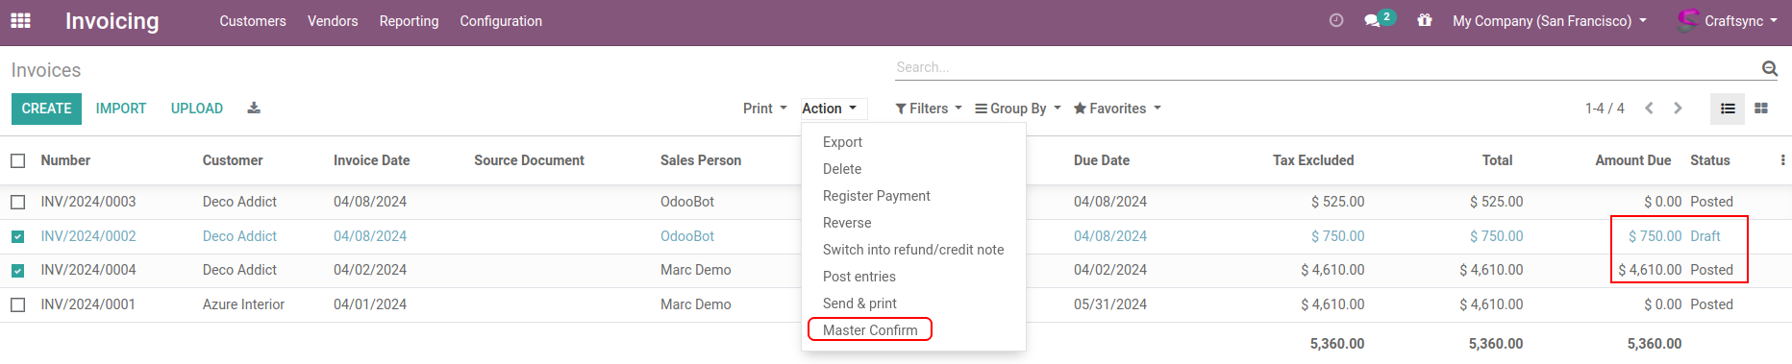Go to next page arrow
Viewport: 1792px width, 364px height.
click(1679, 109)
